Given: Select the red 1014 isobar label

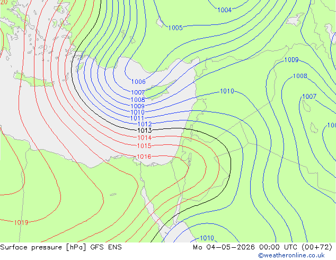Looking at the screenshot, I should (x=145, y=138).
